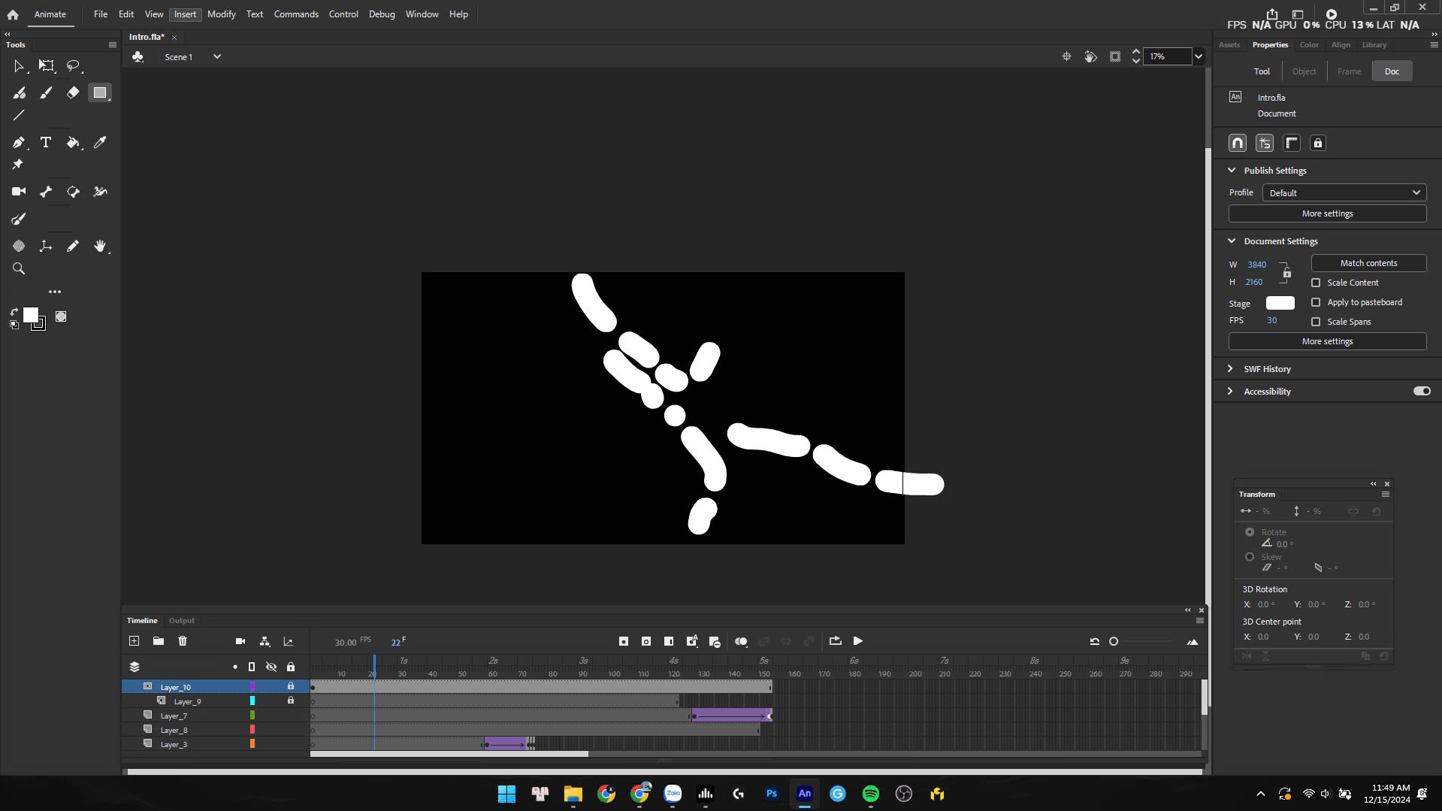Toggle show/hide all layers eye icon

[x=271, y=667]
